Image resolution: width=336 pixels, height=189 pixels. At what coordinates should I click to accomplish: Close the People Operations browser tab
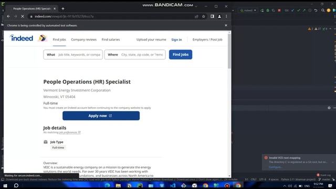click(55, 8)
